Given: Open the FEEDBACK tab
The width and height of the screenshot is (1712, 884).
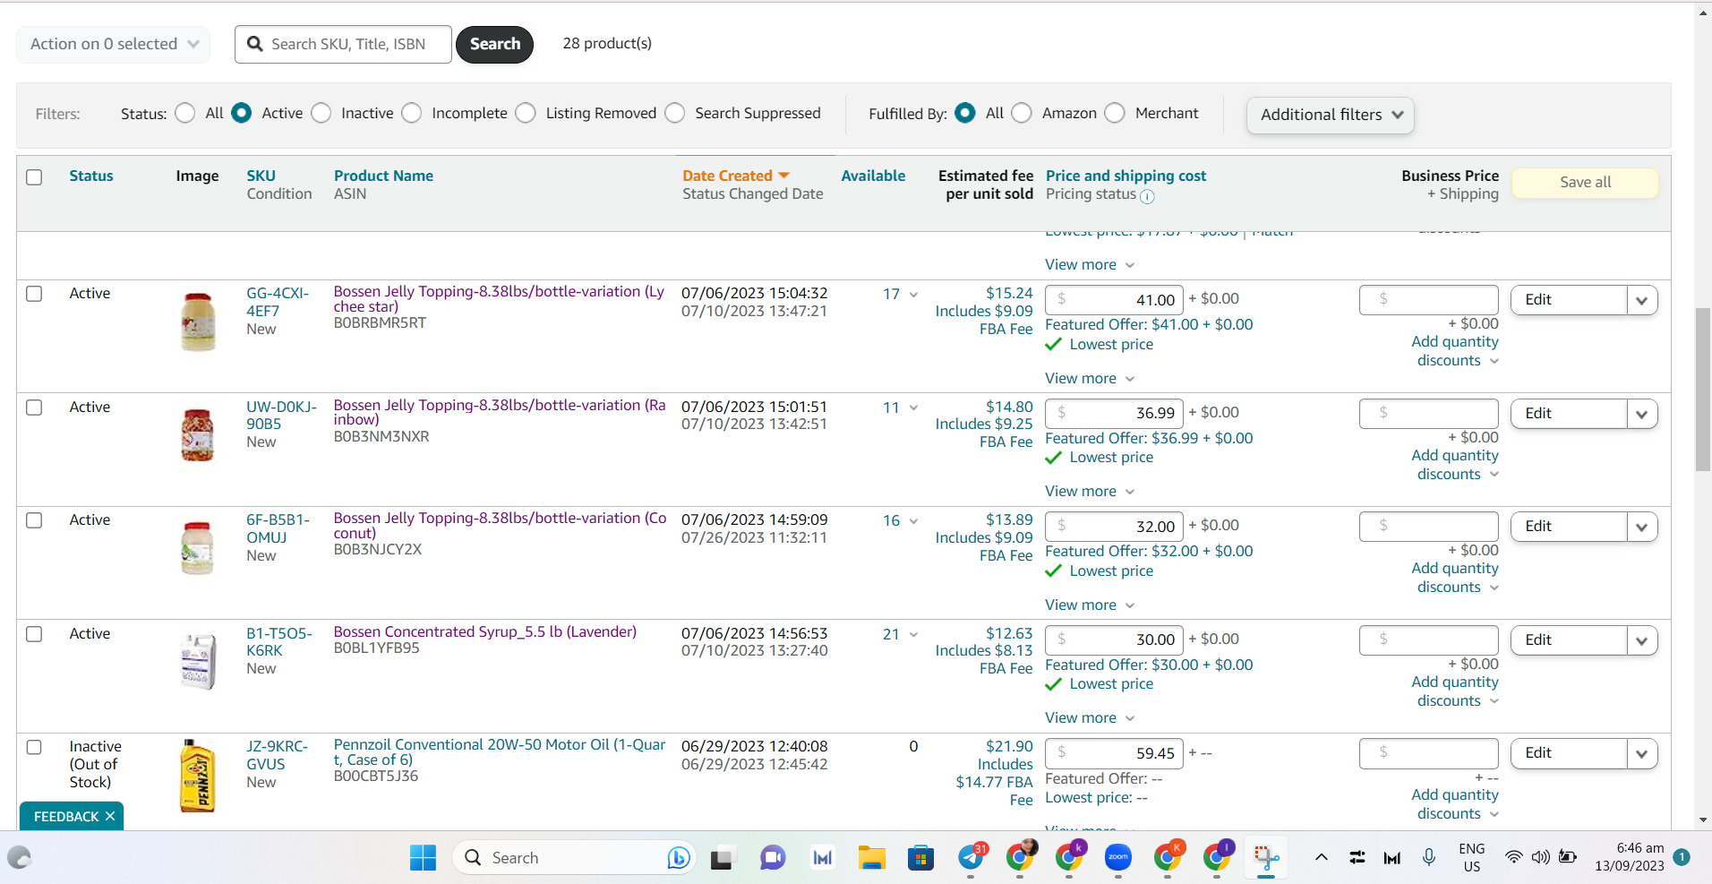Looking at the screenshot, I should point(66,816).
